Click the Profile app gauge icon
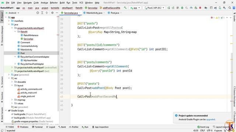 pos(191,8)
